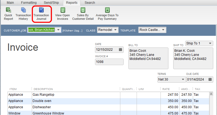Click the Customer:Job field text

tap(41, 30)
